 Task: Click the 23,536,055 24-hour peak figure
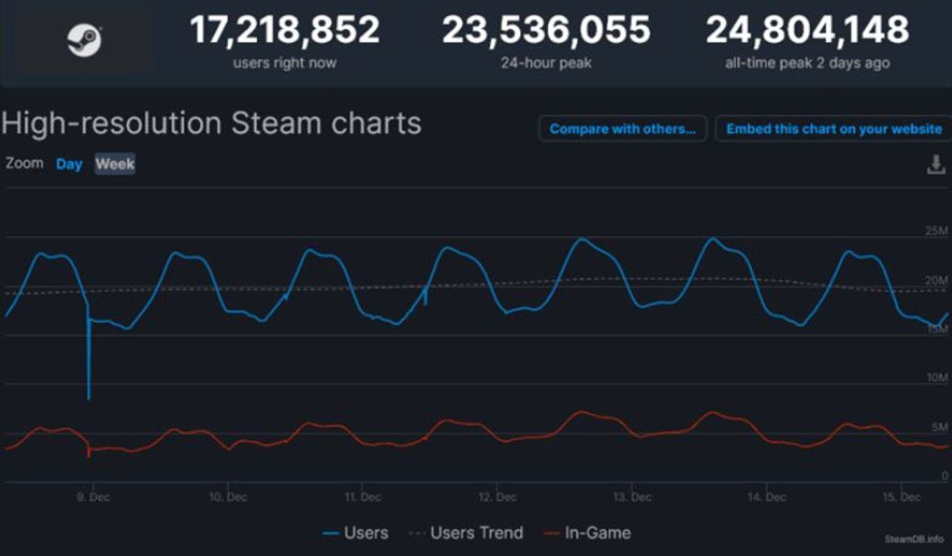tap(546, 30)
